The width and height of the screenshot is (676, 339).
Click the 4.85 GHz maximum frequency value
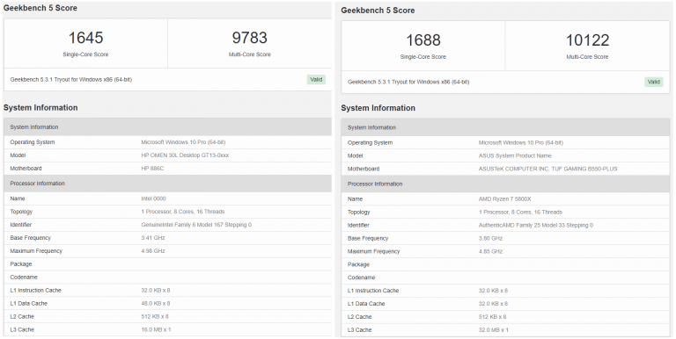pyautogui.click(x=490, y=251)
